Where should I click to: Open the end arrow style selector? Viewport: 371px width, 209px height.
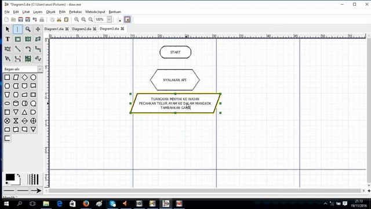click(36, 190)
